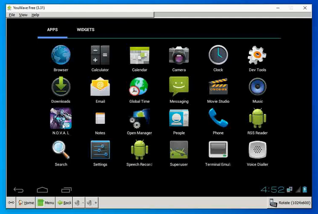The image size is (318, 214).
Task: Open the RSS Reader app
Action: point(257,118)
